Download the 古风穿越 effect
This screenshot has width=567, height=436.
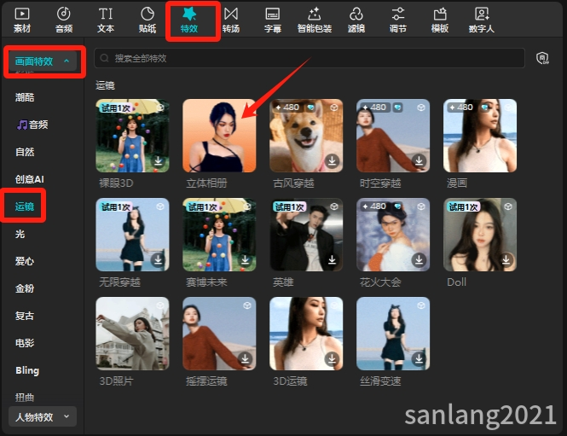click(332, 160)
